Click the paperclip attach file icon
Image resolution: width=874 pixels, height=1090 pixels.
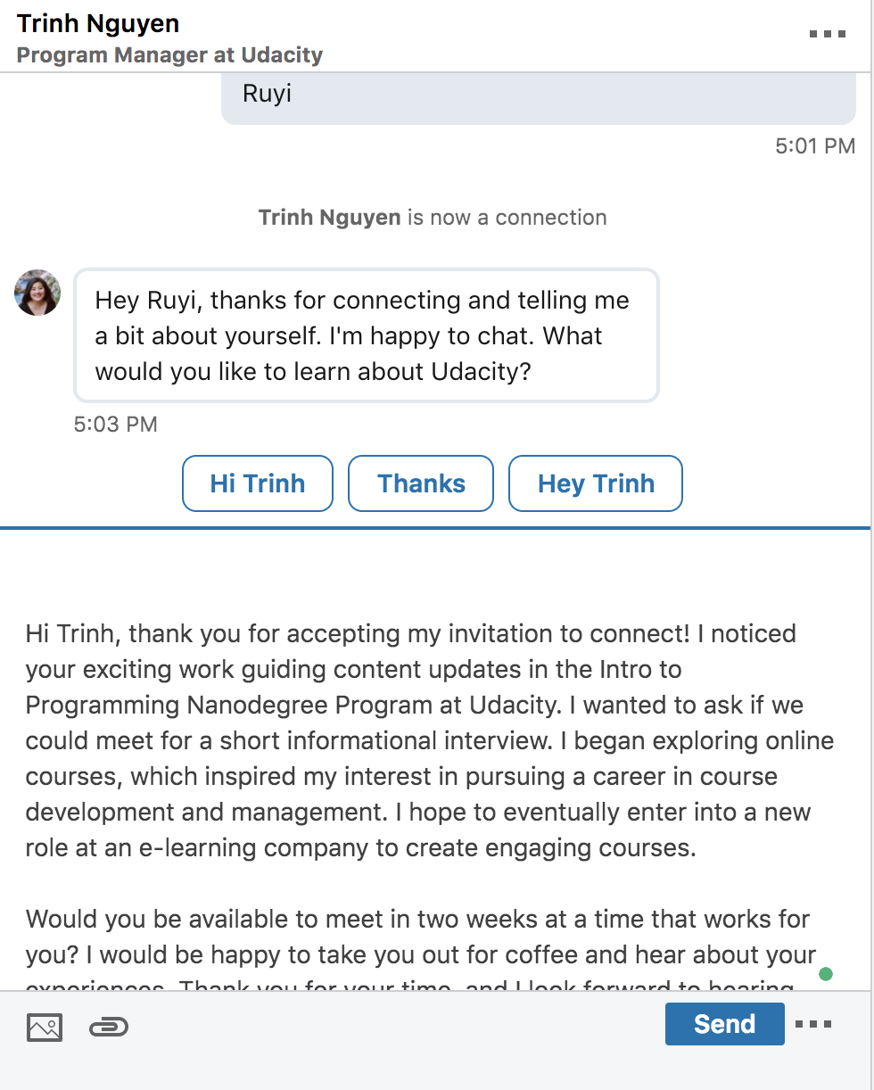[109, 1028]
